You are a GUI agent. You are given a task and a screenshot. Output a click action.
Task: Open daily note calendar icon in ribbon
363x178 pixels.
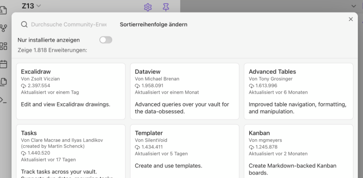(4, 64)
